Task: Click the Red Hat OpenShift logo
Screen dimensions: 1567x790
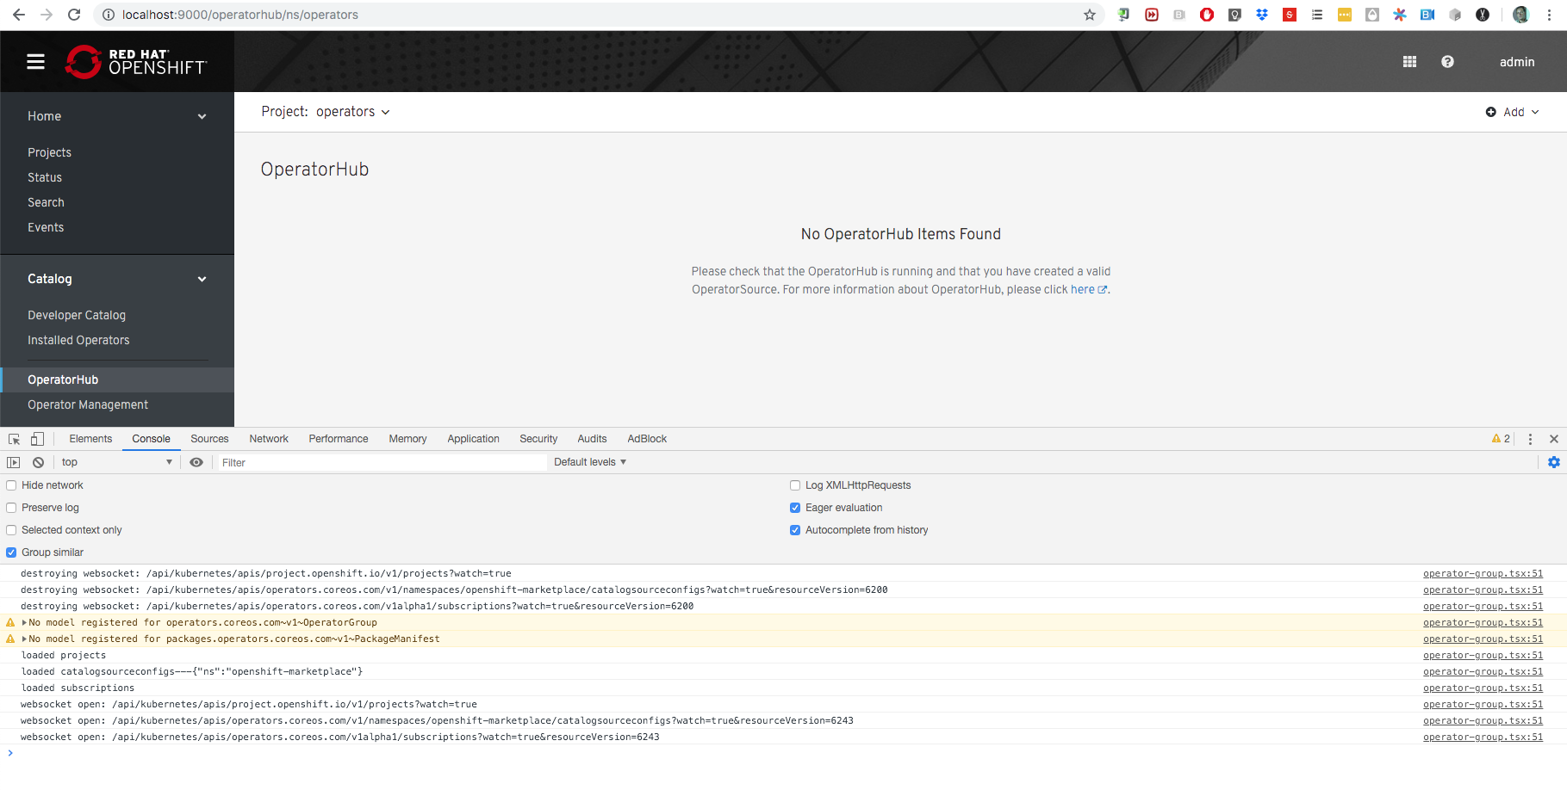Action: click(x=138, y=61)
